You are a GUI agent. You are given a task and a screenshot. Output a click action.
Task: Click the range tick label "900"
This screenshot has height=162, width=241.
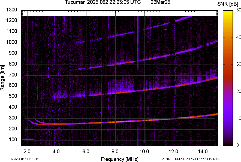[13, 53]
